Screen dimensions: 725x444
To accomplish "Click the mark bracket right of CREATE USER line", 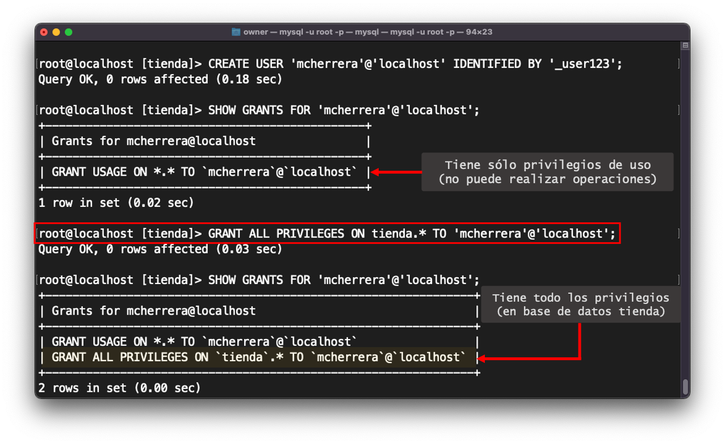I will 679,64.
